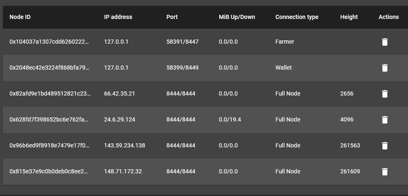Remove the 148.71.172.32 peer via trash icon
This screenshot has height=196, width=408.
pos(384,172)
